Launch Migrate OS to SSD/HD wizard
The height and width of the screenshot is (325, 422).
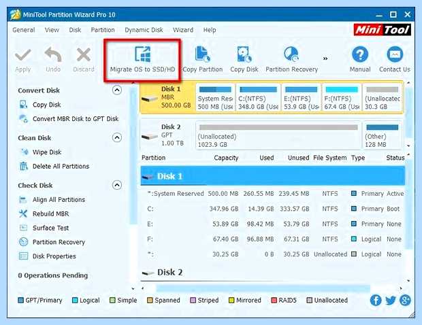click(142, 60)
